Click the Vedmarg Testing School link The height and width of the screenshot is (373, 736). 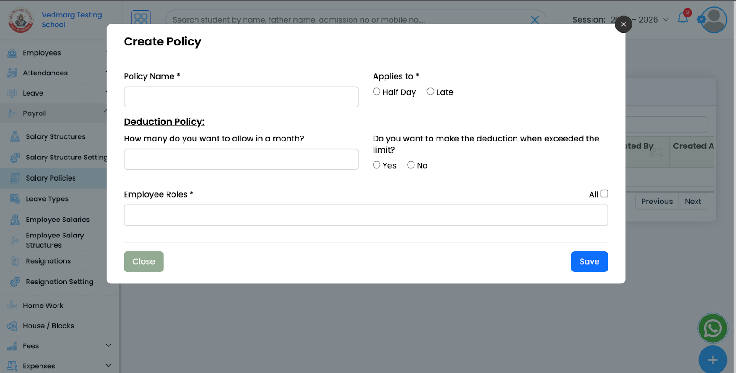click(72, 20)
